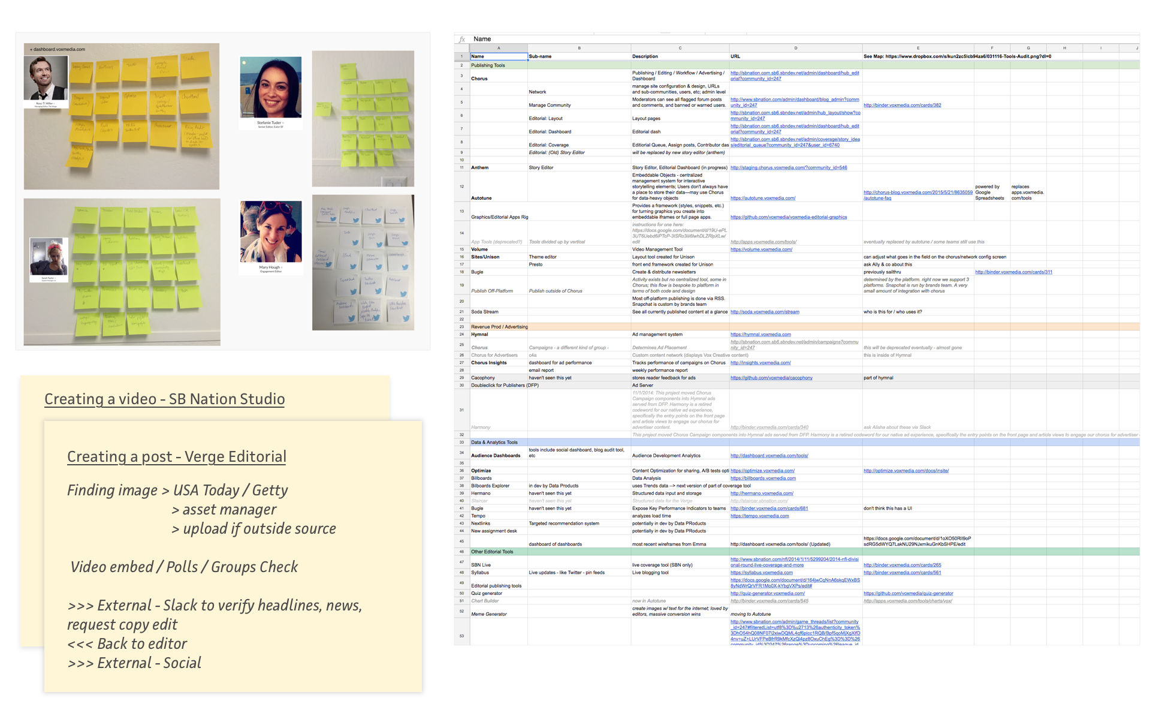Select 'Create & distribute newsletters' description cell
Image resolution: width=1153 pixels, height=716 pixels.
coord(680,272)
